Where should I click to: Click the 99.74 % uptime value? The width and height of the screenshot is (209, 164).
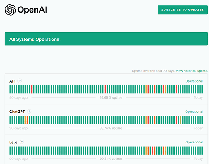coord(111,128)
